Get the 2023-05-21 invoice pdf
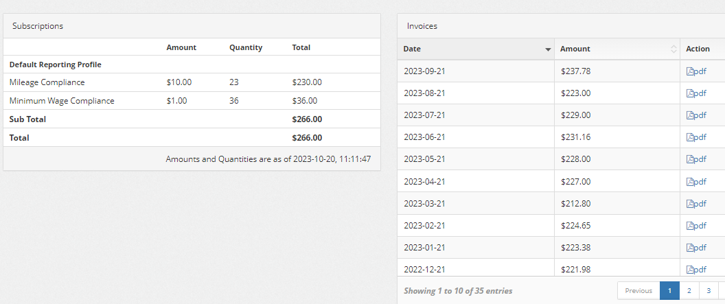Image resolution: width=725 pixels, height=304 pixels. coord(696,159)
